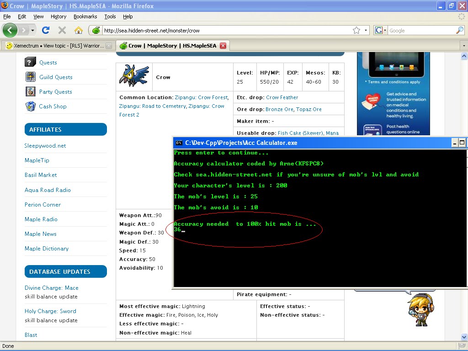Go to the home page icon
Image resolution: width=468 pixels, height=351 pixels.
[x=79, y=30]
